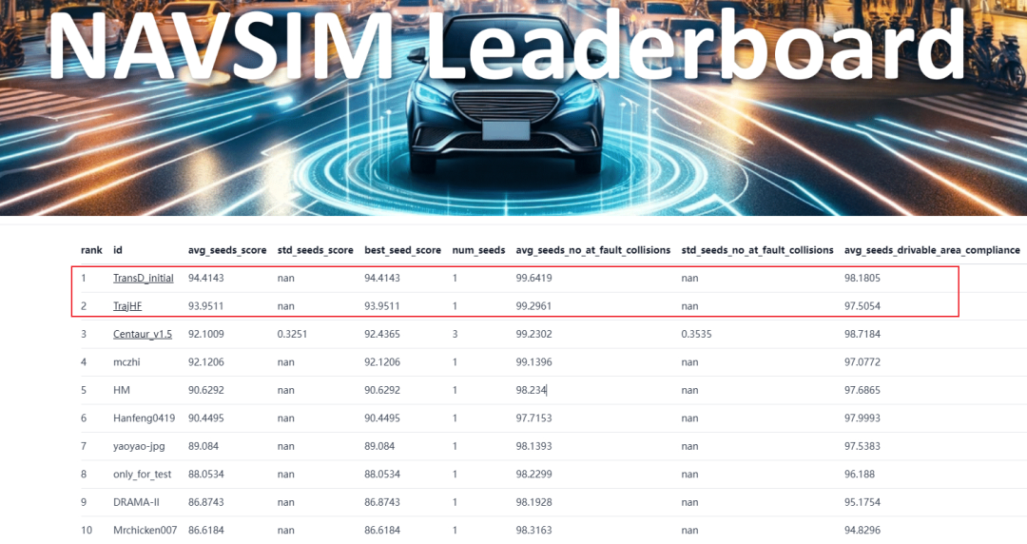
Task: Click rank number 7 cell
Action: [x=83, y=446]
